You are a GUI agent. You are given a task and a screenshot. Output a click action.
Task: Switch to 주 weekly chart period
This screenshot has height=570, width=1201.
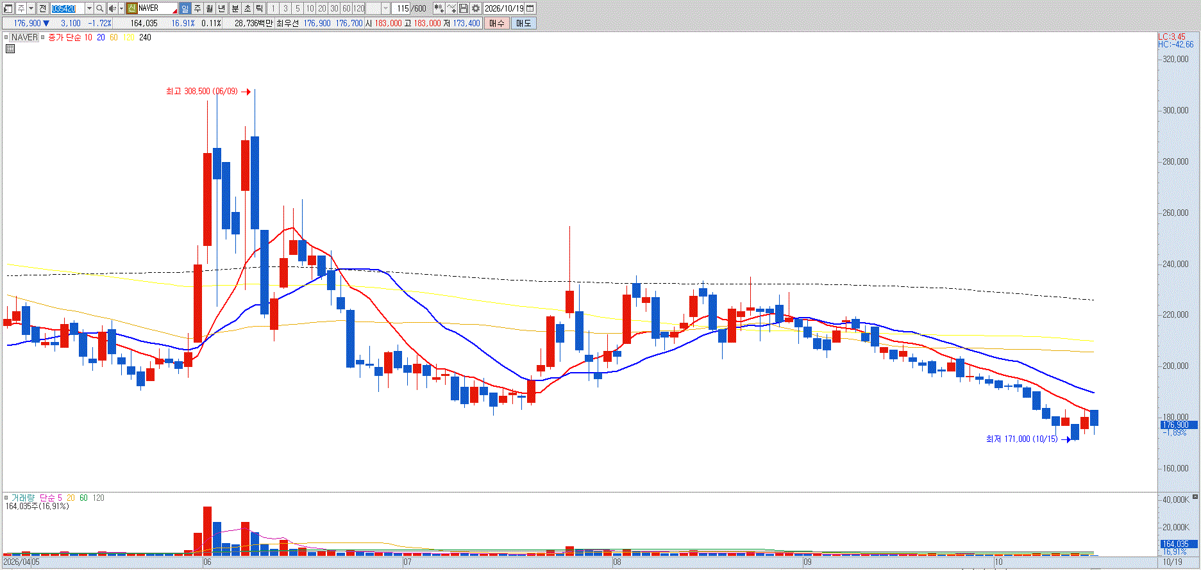197,8
